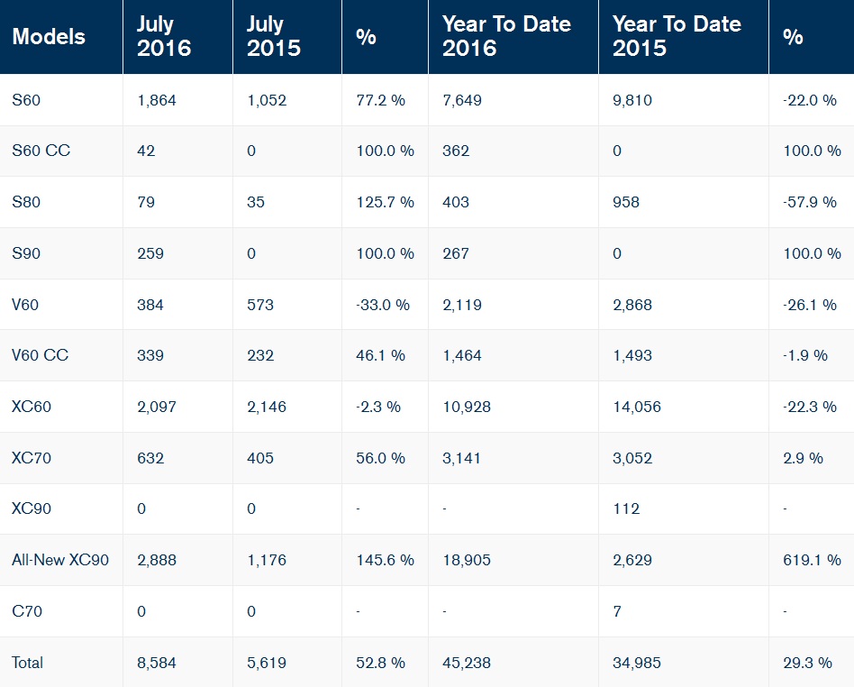Click the Models column header
This screenshot has height=687, width=854.
(x=49, y=37)
